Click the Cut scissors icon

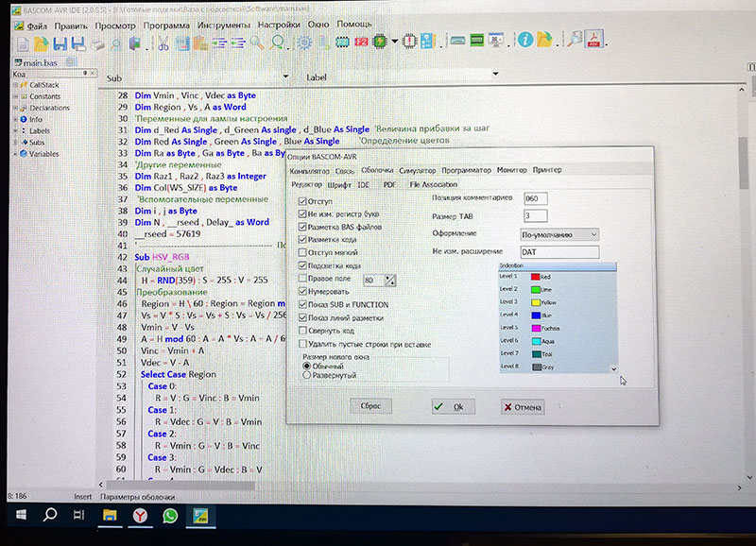point(163,43)
